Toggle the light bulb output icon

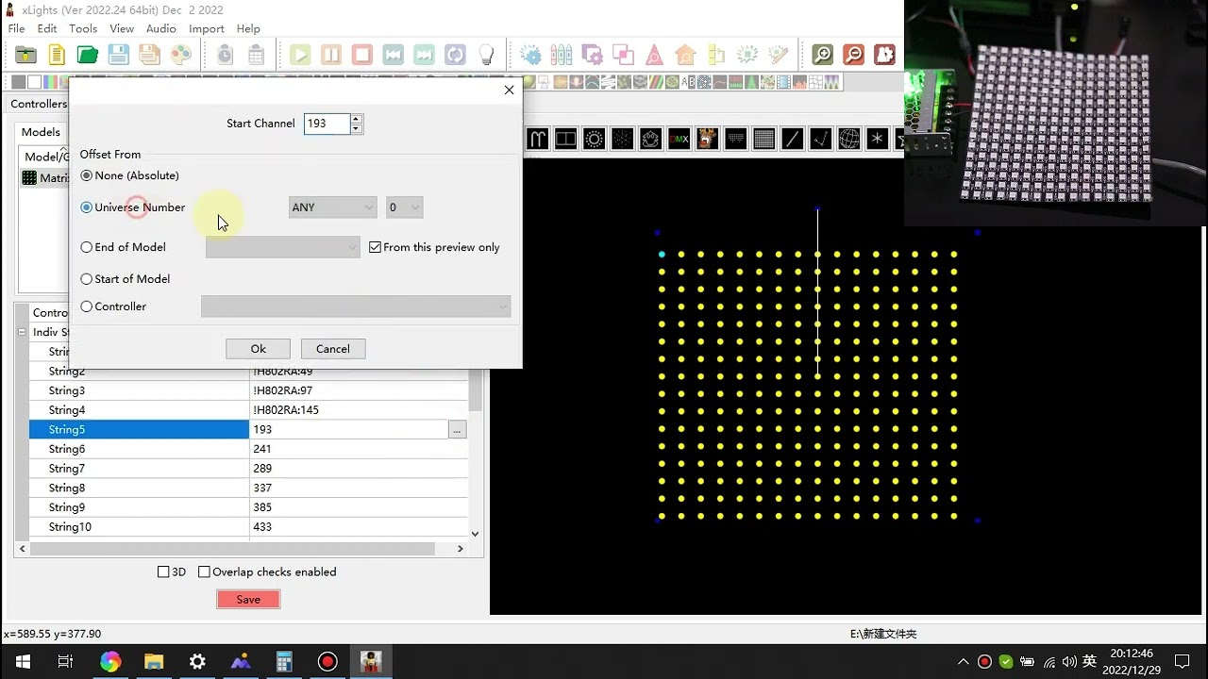[486, 55]
